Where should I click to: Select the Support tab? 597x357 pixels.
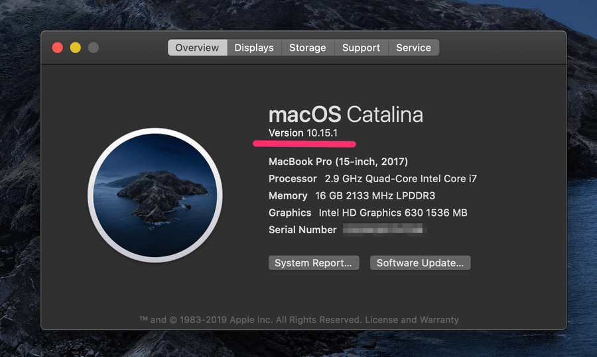point(361,48)
